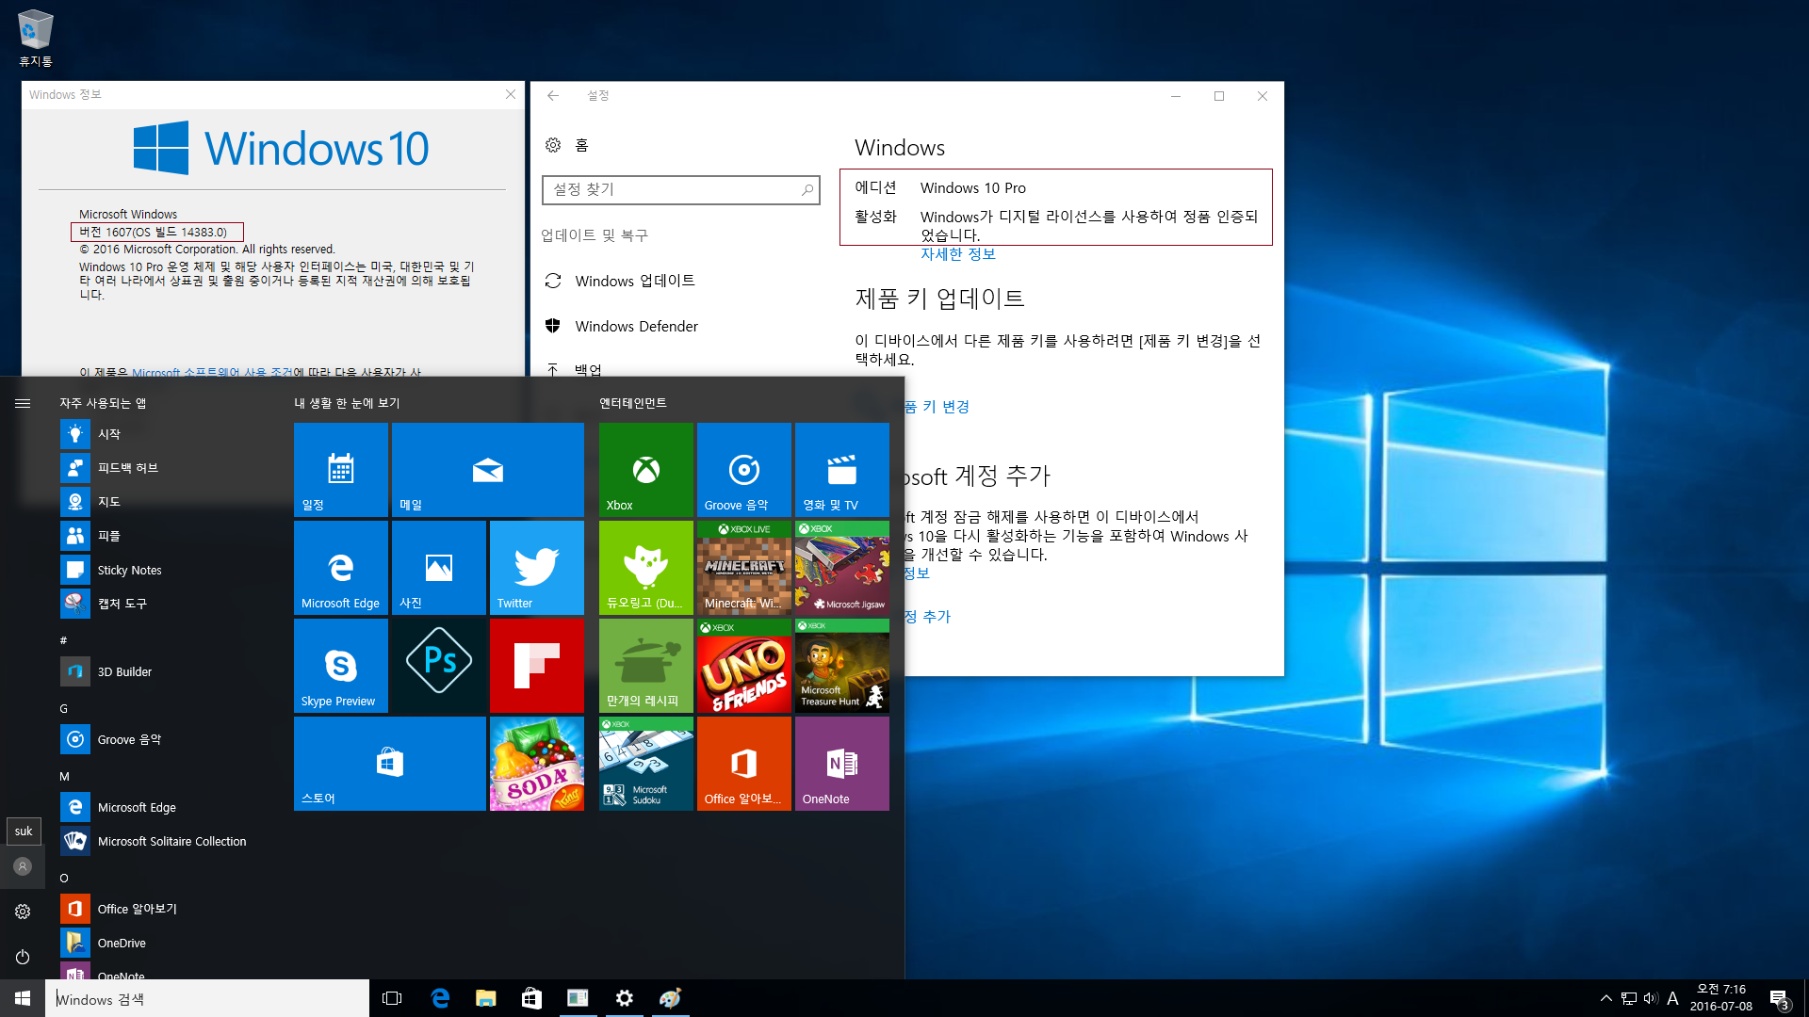Open 3D Builder in the app list
1809x1017 pixels.
(164, 671)
